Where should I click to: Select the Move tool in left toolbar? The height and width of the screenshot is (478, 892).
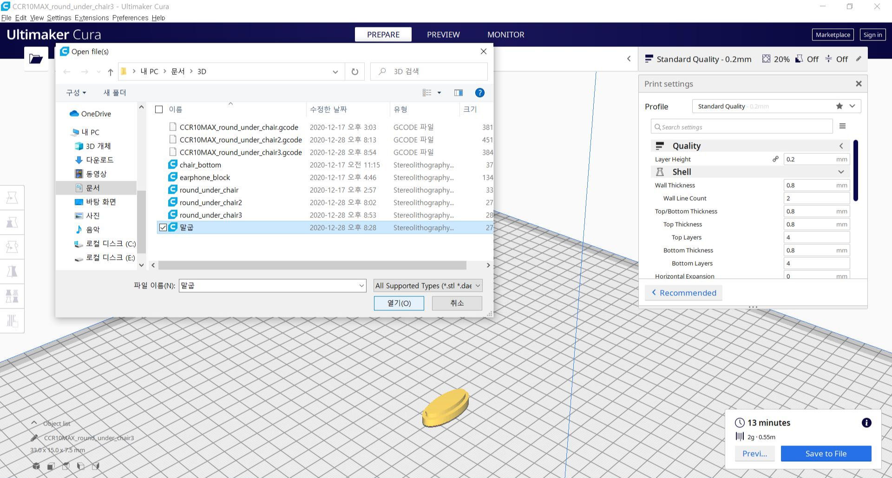coord(12,198)
